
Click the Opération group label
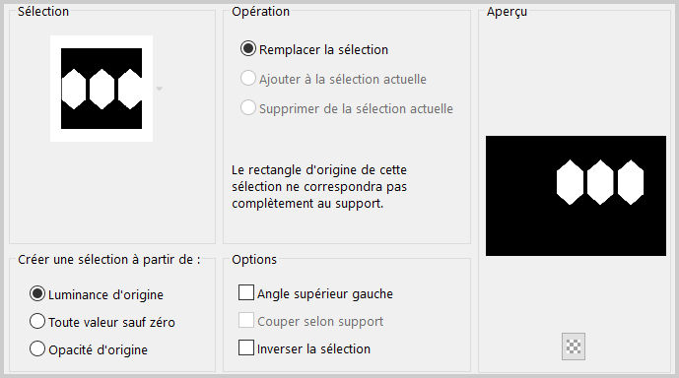pyautogui.click(x=261, y=12)
